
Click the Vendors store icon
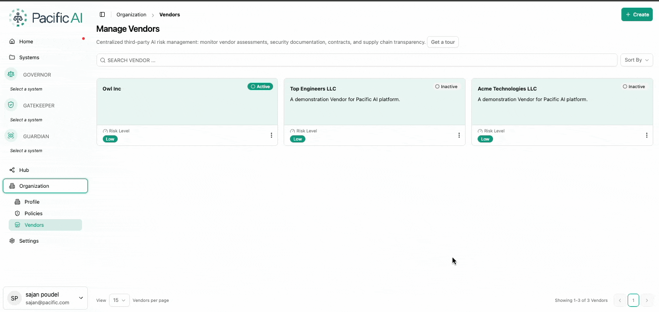click(x=17, y=225)
